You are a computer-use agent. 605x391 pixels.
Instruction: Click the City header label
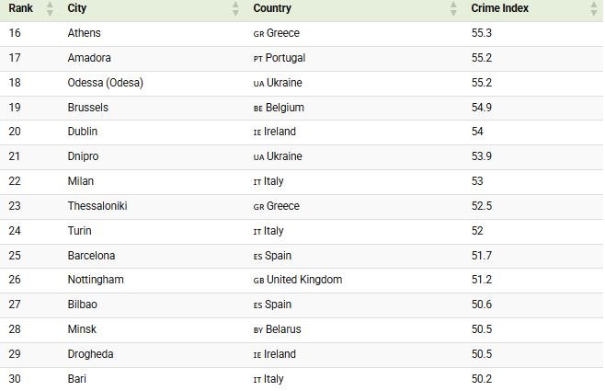point(78,8)
